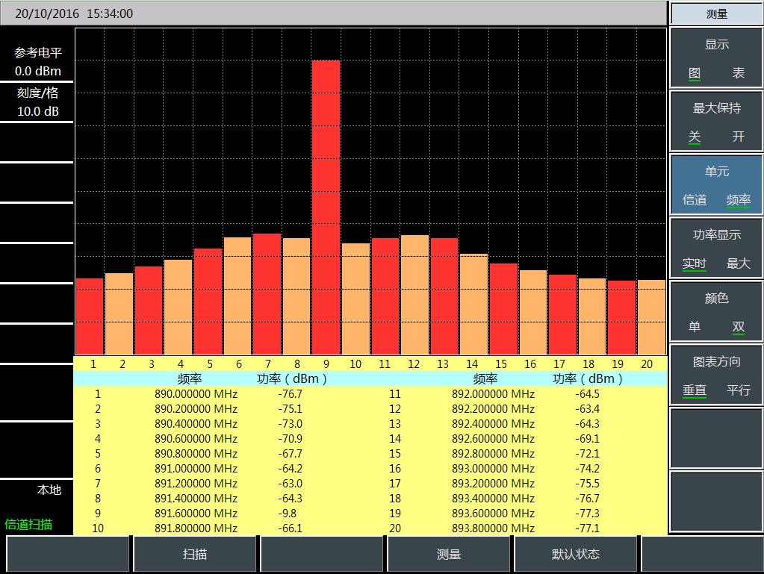Change chart direction to 垂直

click(x=695, y=390)
